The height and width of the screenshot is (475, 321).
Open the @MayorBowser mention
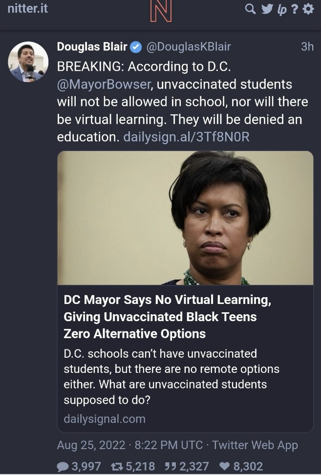tap(104, 84)
